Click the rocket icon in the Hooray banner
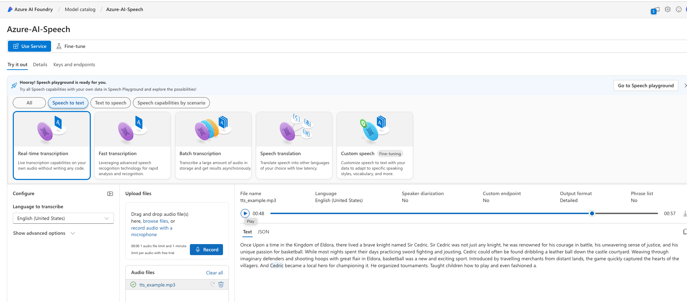The width and height of the screenshot is (687, 302). (x=14, y=85)
